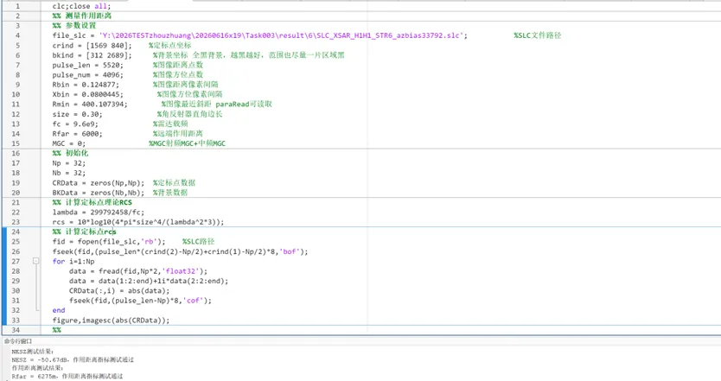Click the '%% 测量作用距离' section header
The height and width of the screenshot is (381, 721).
click(x=82, y=16)
